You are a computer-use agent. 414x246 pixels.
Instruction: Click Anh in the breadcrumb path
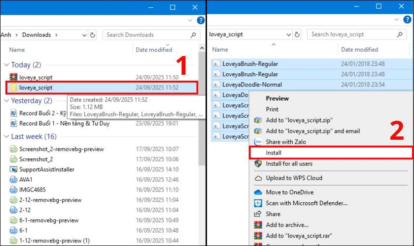6,35
